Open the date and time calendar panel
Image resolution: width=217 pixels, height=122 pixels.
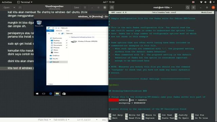click(108, 2)
